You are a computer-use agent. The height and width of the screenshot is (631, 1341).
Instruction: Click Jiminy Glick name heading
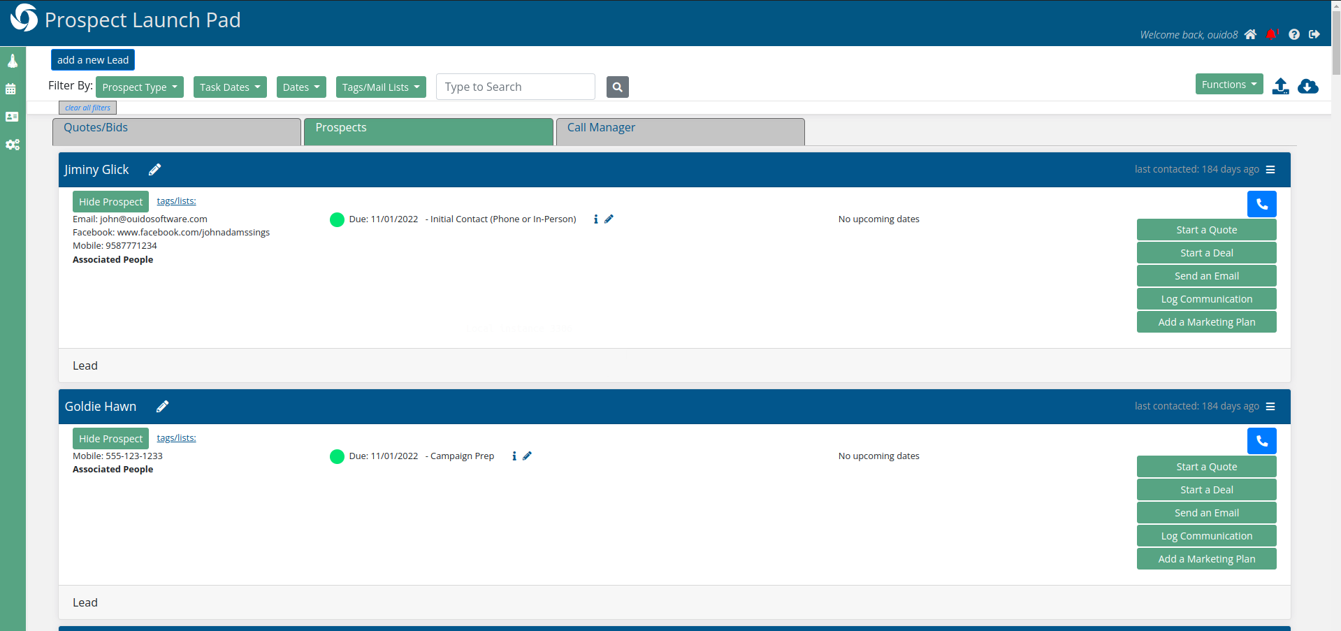(96, 170)
